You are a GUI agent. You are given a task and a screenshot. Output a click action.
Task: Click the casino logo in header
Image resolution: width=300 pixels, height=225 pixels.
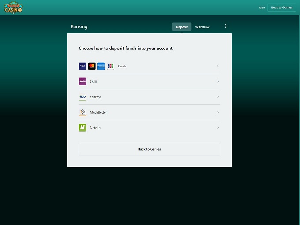13,7
